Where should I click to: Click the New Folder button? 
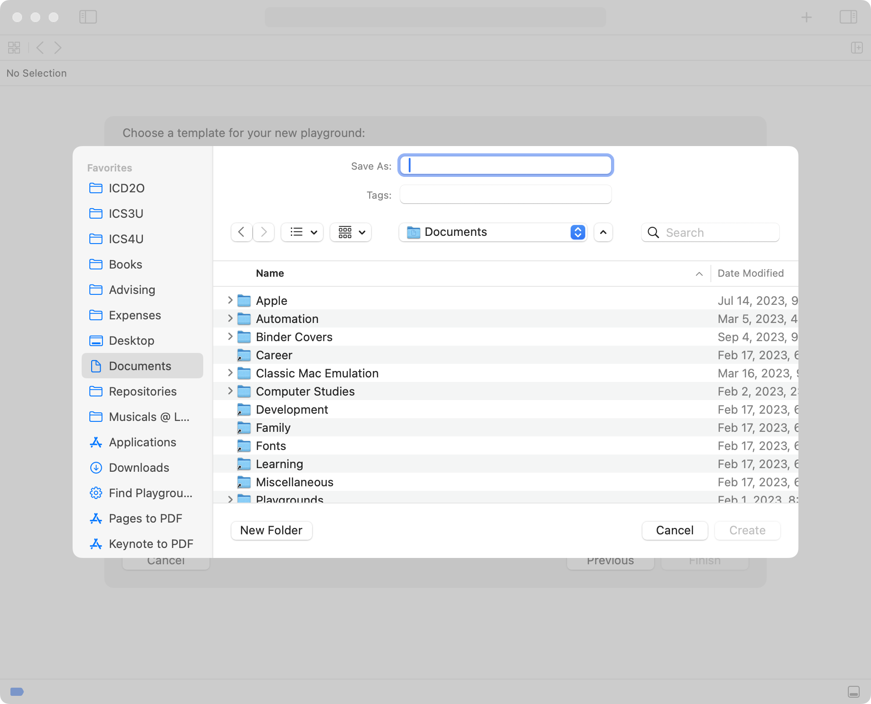(x=271, y=530)
